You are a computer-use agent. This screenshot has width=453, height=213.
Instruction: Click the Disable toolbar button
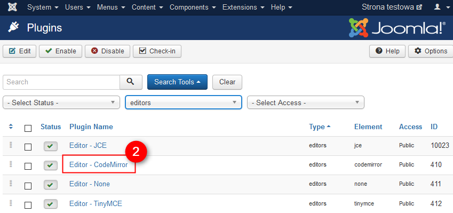pyautogui.click(x=107, y=51)
